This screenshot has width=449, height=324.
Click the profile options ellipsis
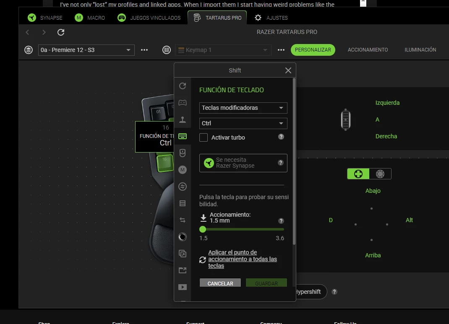point(144,49)
